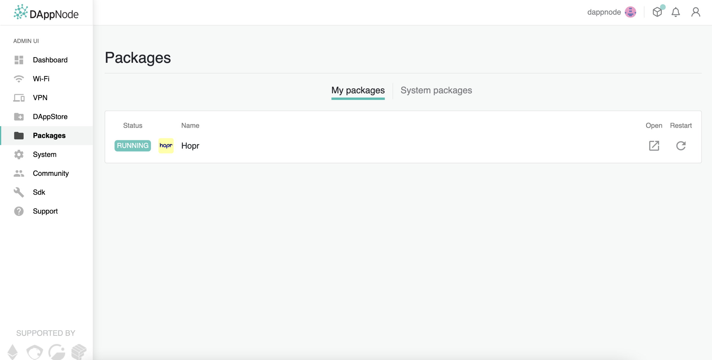Screen dimensions: 712x360
Task: Click the RUNNING status badge
Action: point(133,146)
